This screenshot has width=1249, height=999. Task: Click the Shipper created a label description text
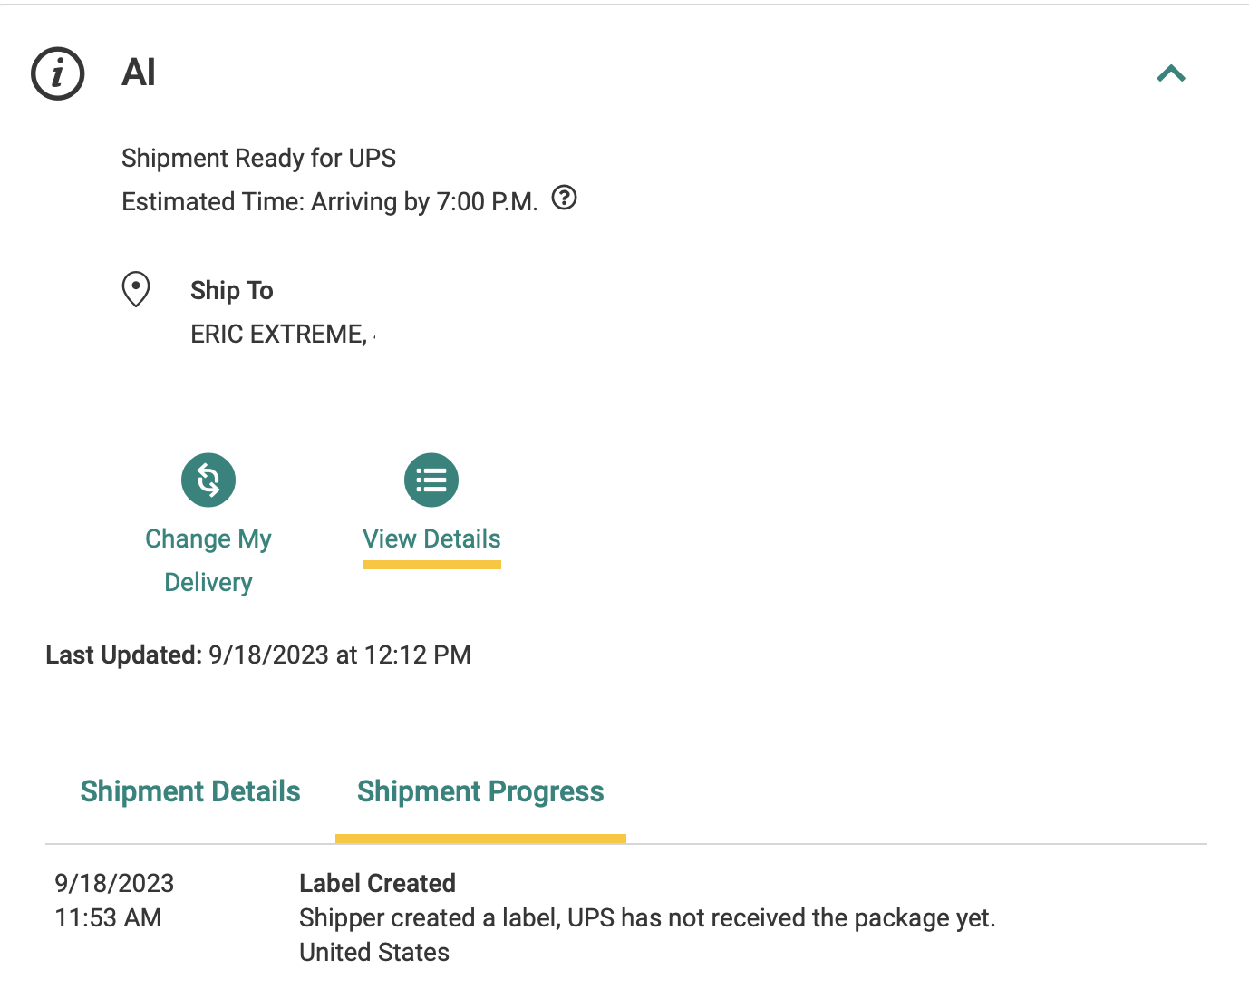647,918
